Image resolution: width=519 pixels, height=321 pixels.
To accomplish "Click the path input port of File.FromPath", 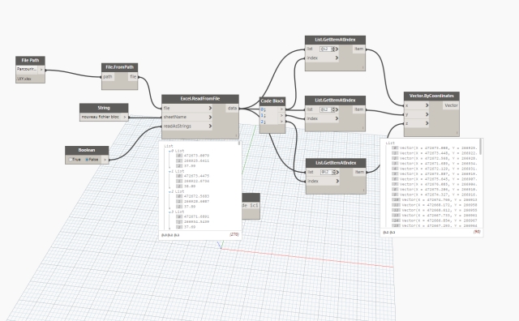I will point(108,77).
